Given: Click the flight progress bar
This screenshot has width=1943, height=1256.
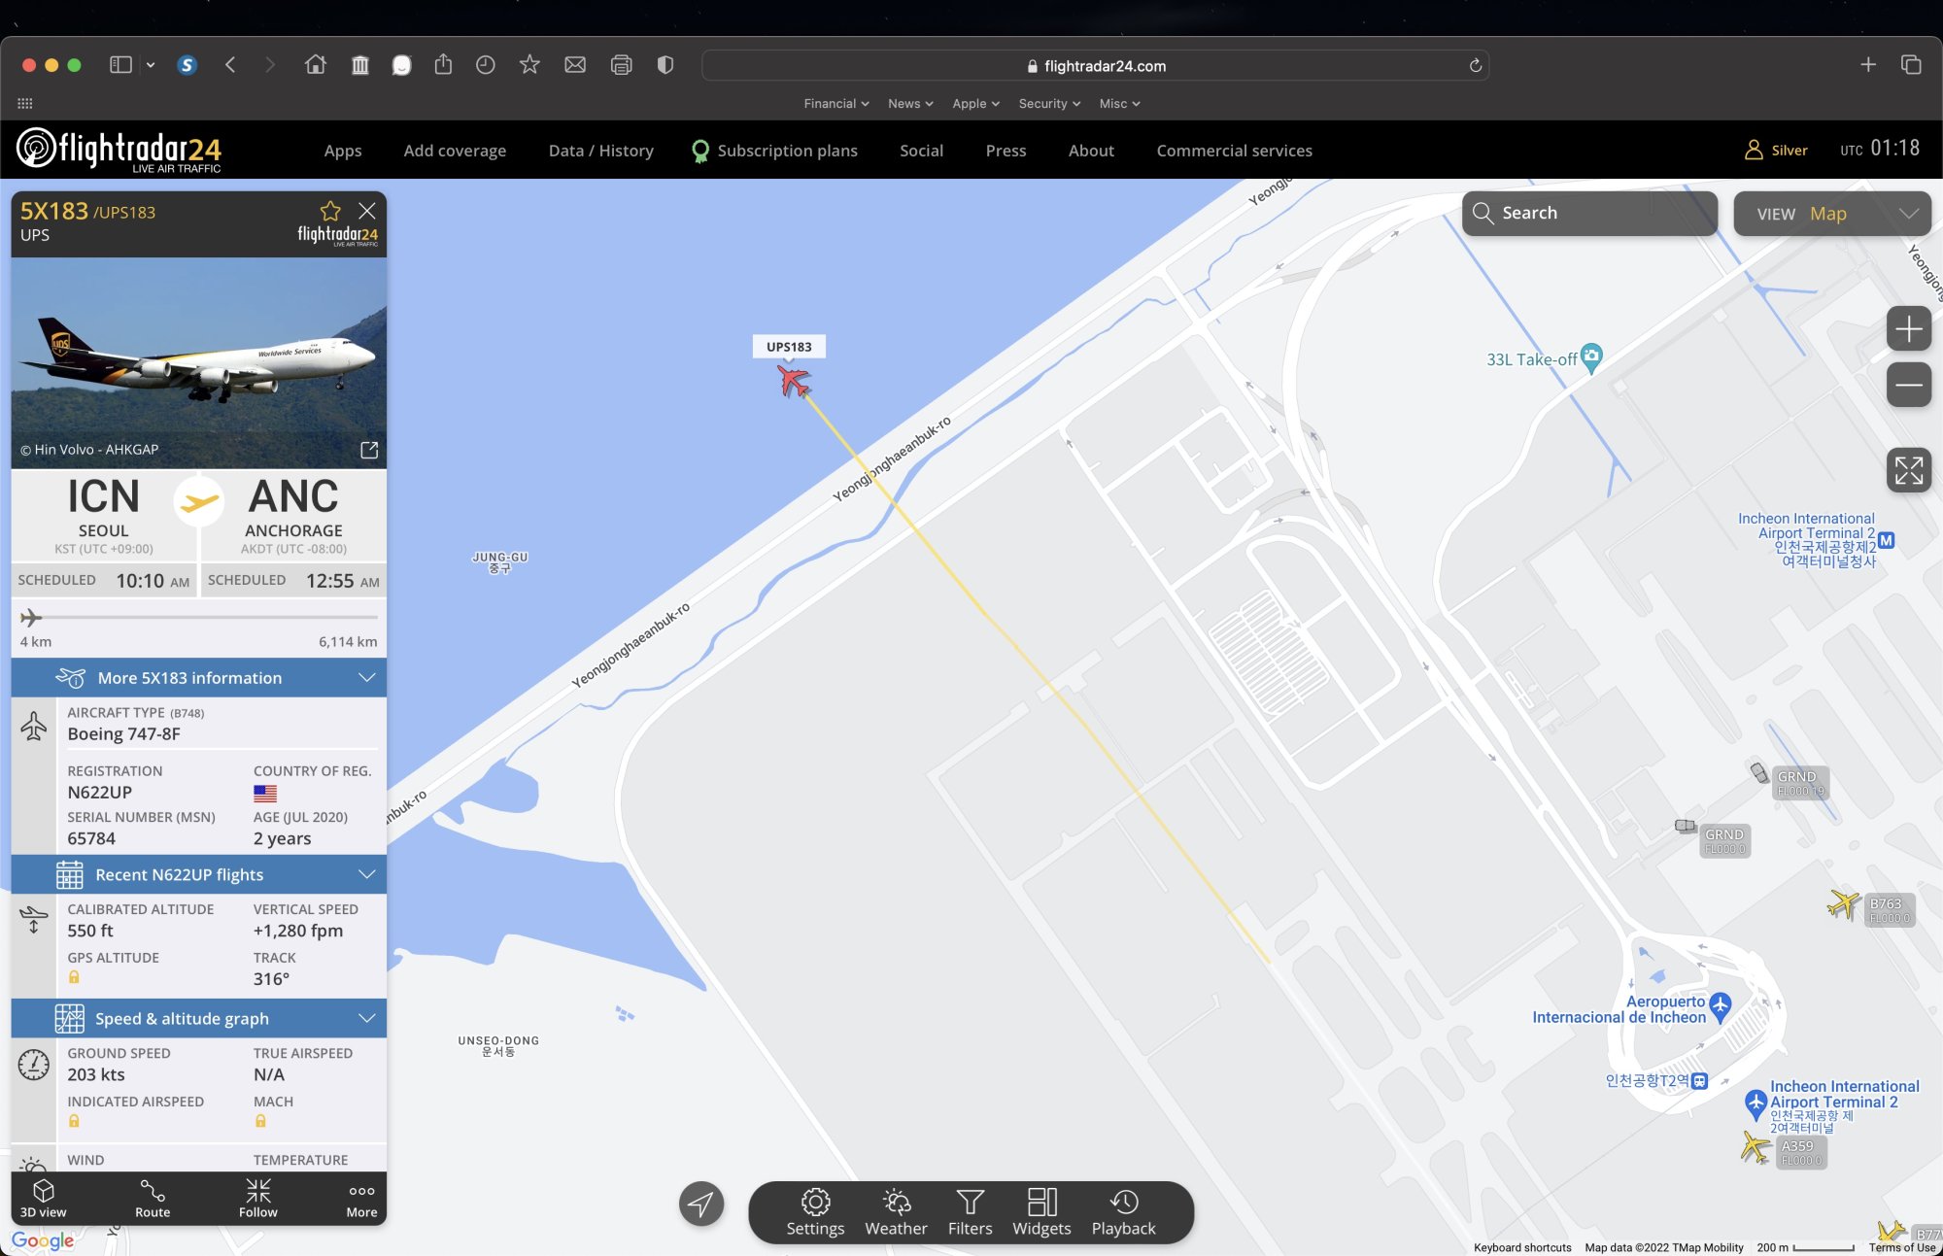Looking at the screenshot, I should [198, 617].
